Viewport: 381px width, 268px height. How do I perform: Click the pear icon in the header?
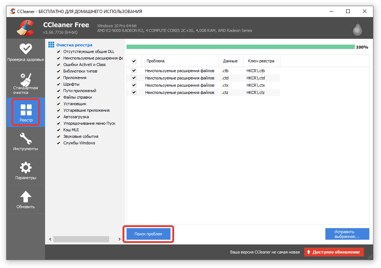coord(357,28)
